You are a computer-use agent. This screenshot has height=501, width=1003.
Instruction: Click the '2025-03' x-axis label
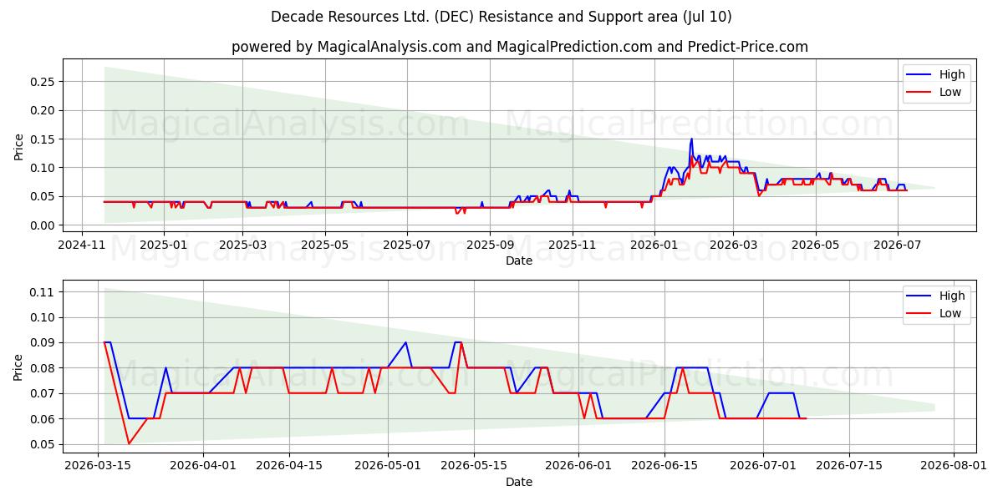243,245
